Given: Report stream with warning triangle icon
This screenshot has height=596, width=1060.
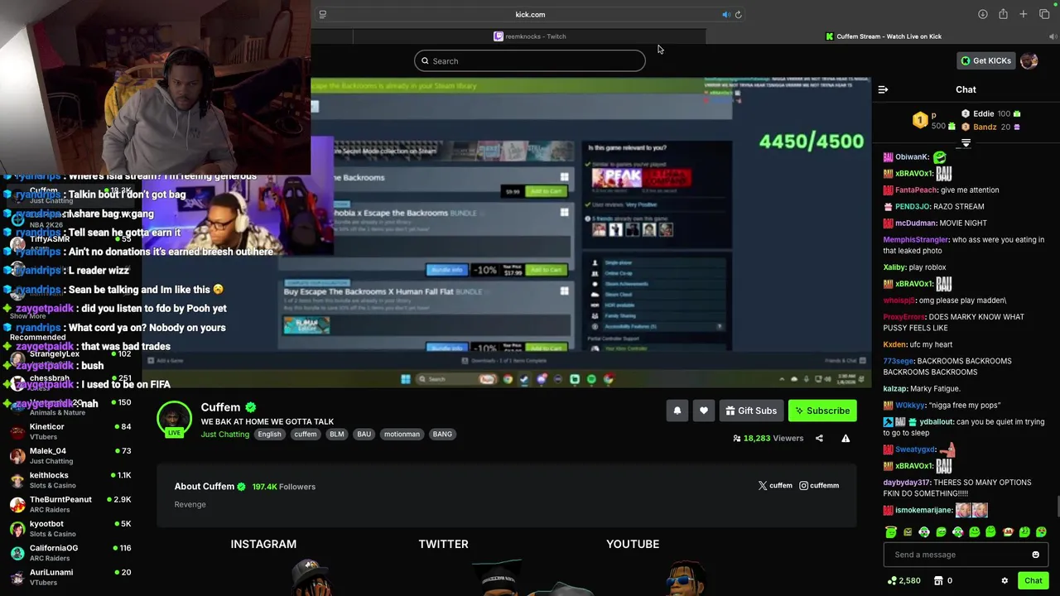Looking at the screenshot, I should [846, 438].
